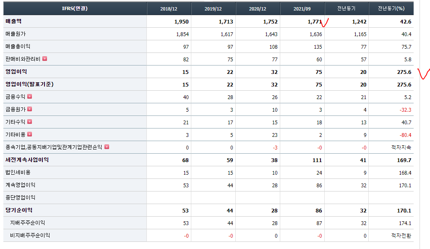The image size is (430, 249).
Task: Click the 275.6 value in 영업이익 row
Action: pyautogui.click(x=404, y=72)
